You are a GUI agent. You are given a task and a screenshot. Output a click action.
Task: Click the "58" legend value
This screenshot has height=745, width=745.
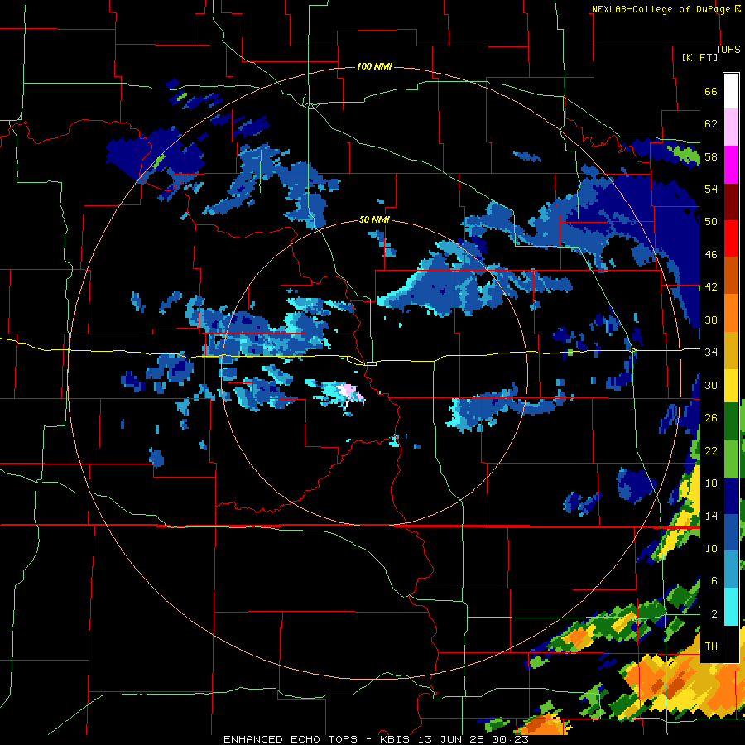[x=711, y=156]
